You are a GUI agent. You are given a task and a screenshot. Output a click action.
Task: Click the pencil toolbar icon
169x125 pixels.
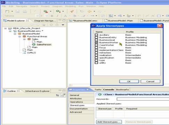(x=72, y=11)
